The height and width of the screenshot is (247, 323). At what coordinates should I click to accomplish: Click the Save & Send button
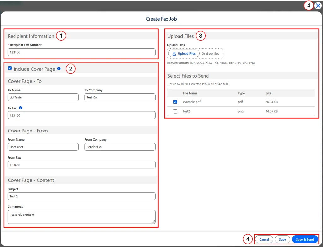point(305,239)
